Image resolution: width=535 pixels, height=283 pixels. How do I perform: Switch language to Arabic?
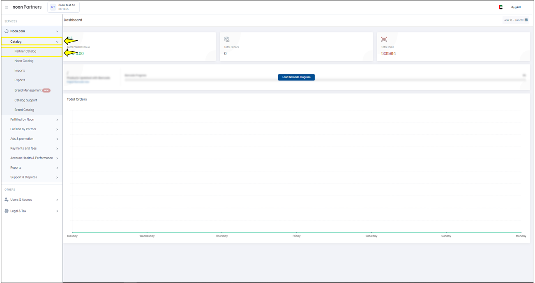(x=516, y=7)
